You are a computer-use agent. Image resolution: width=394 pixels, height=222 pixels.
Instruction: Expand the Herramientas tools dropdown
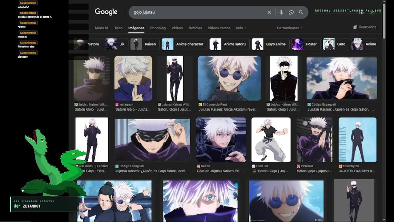289,28
